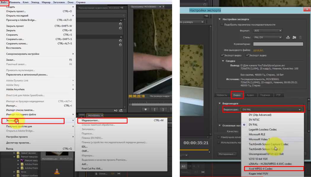Close the Настройки экспорта dialog

307,9
